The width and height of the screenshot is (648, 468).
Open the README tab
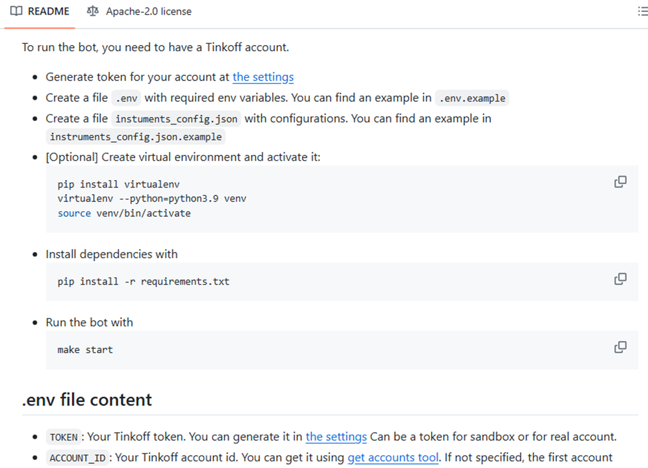[40, 11]
